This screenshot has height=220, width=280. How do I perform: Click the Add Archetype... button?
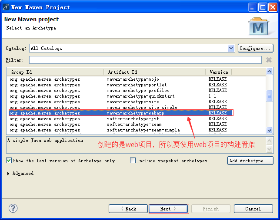(250, 161)
